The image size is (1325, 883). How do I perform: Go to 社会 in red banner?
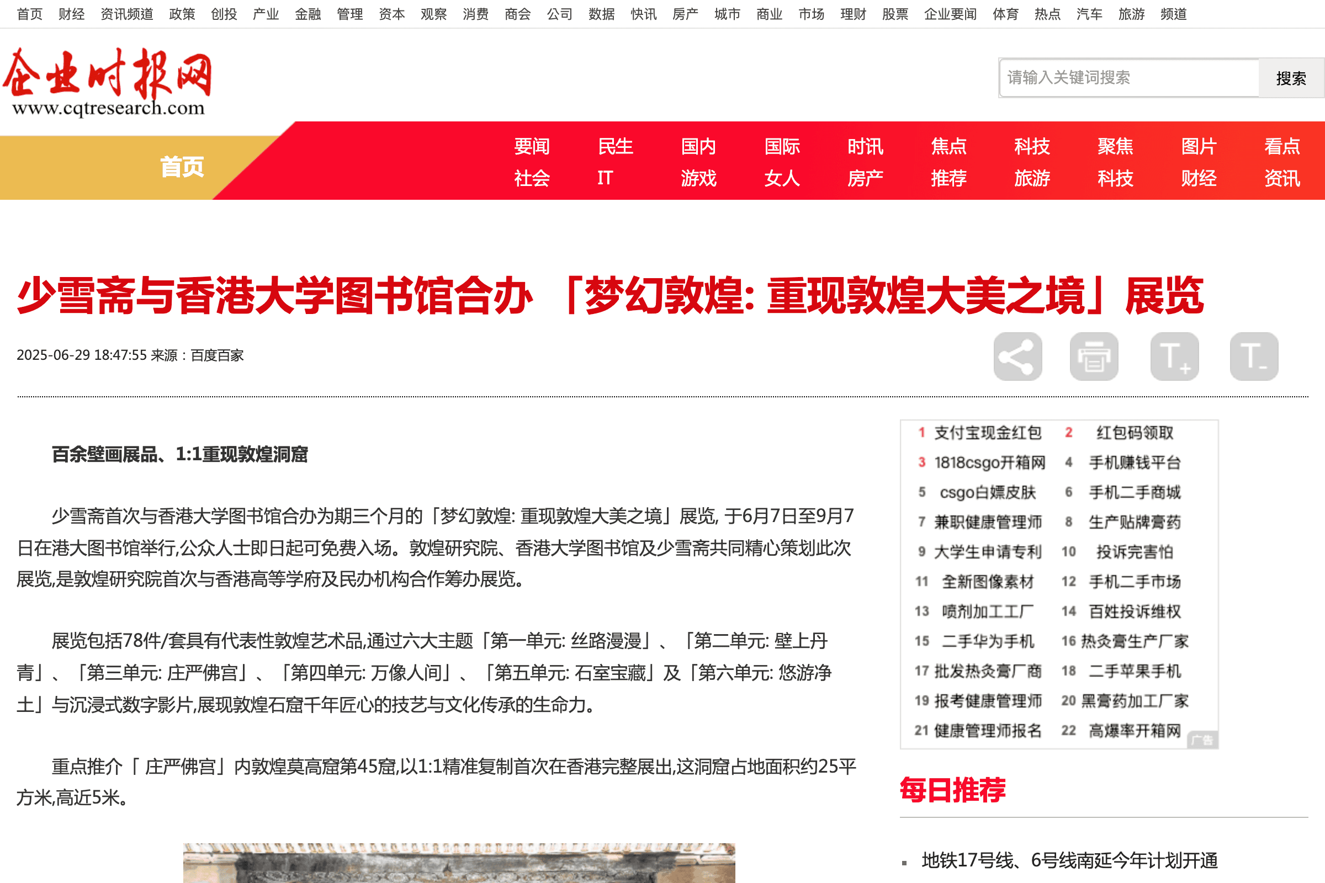pos(532,178)
